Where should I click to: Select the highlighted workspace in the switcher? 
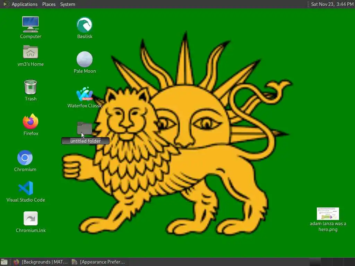(315, 262)
